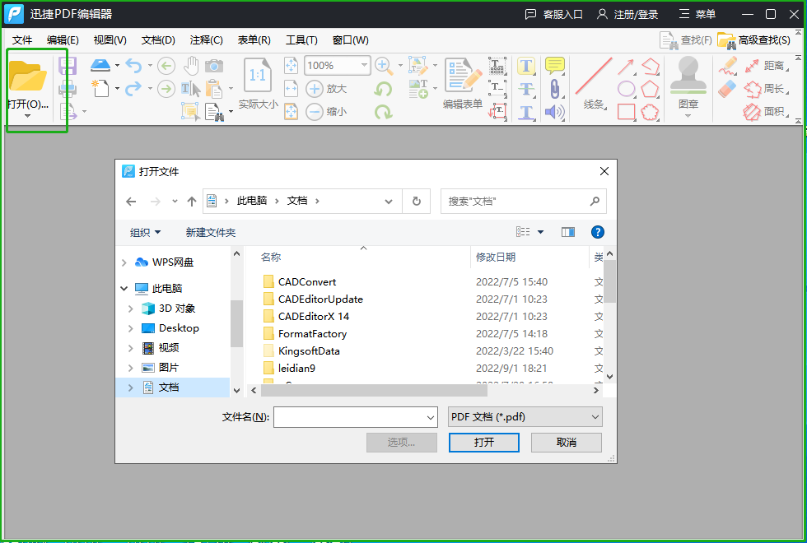Click the 文件名 filename input field

click(355, 417)
